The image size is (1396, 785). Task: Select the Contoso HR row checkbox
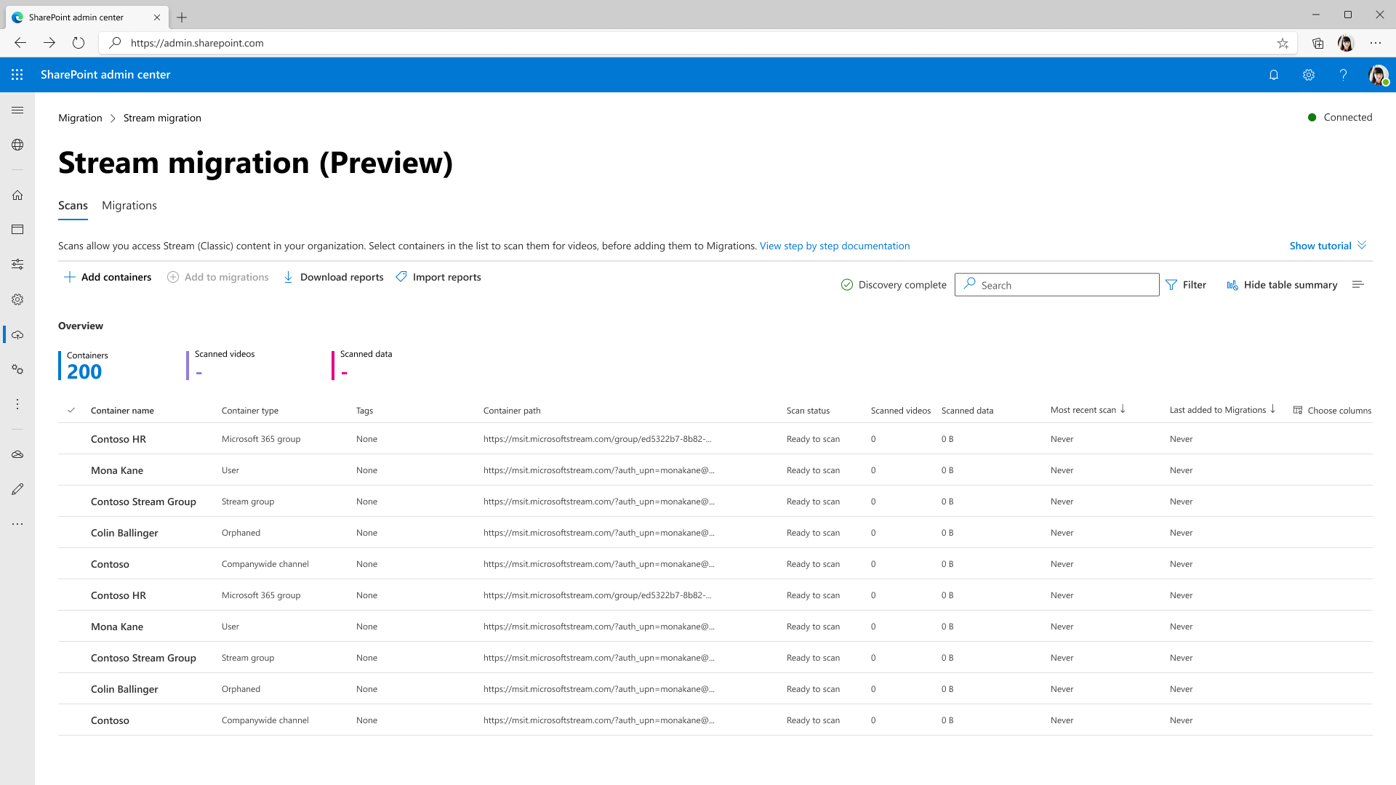coord(72,438)
